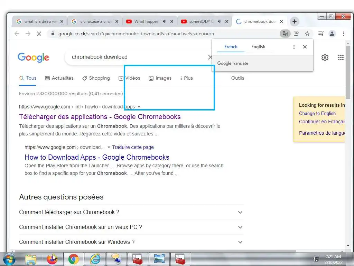Stop page loading with the X button
The width and height of the screenshot is (354, 266).
[x=39, y=34]
